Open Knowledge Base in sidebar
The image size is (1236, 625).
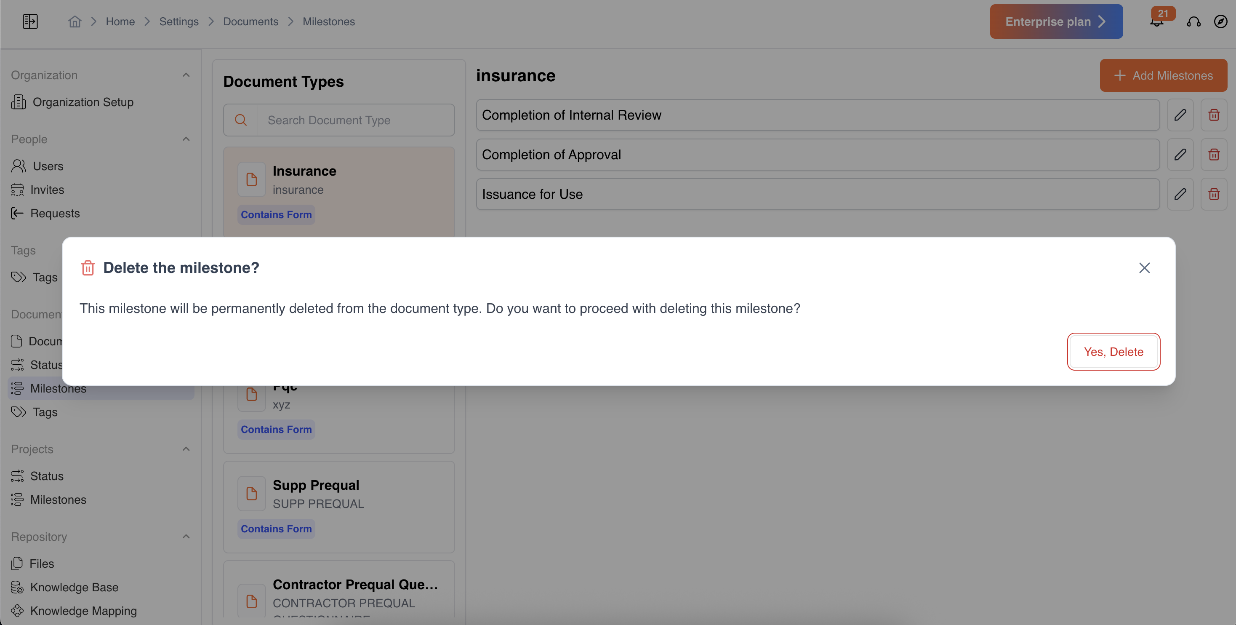(x=74, y=587)
